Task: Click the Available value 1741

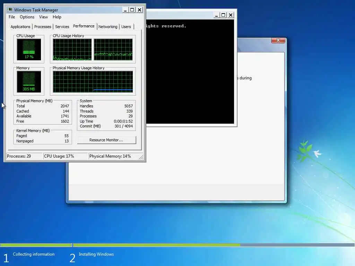Action: [x=65, y=116]
